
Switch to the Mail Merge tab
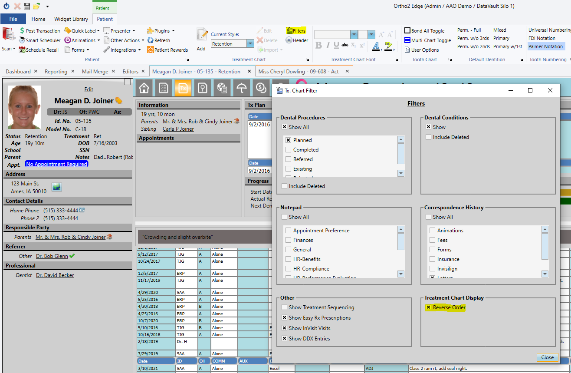[x=95, y=72]
